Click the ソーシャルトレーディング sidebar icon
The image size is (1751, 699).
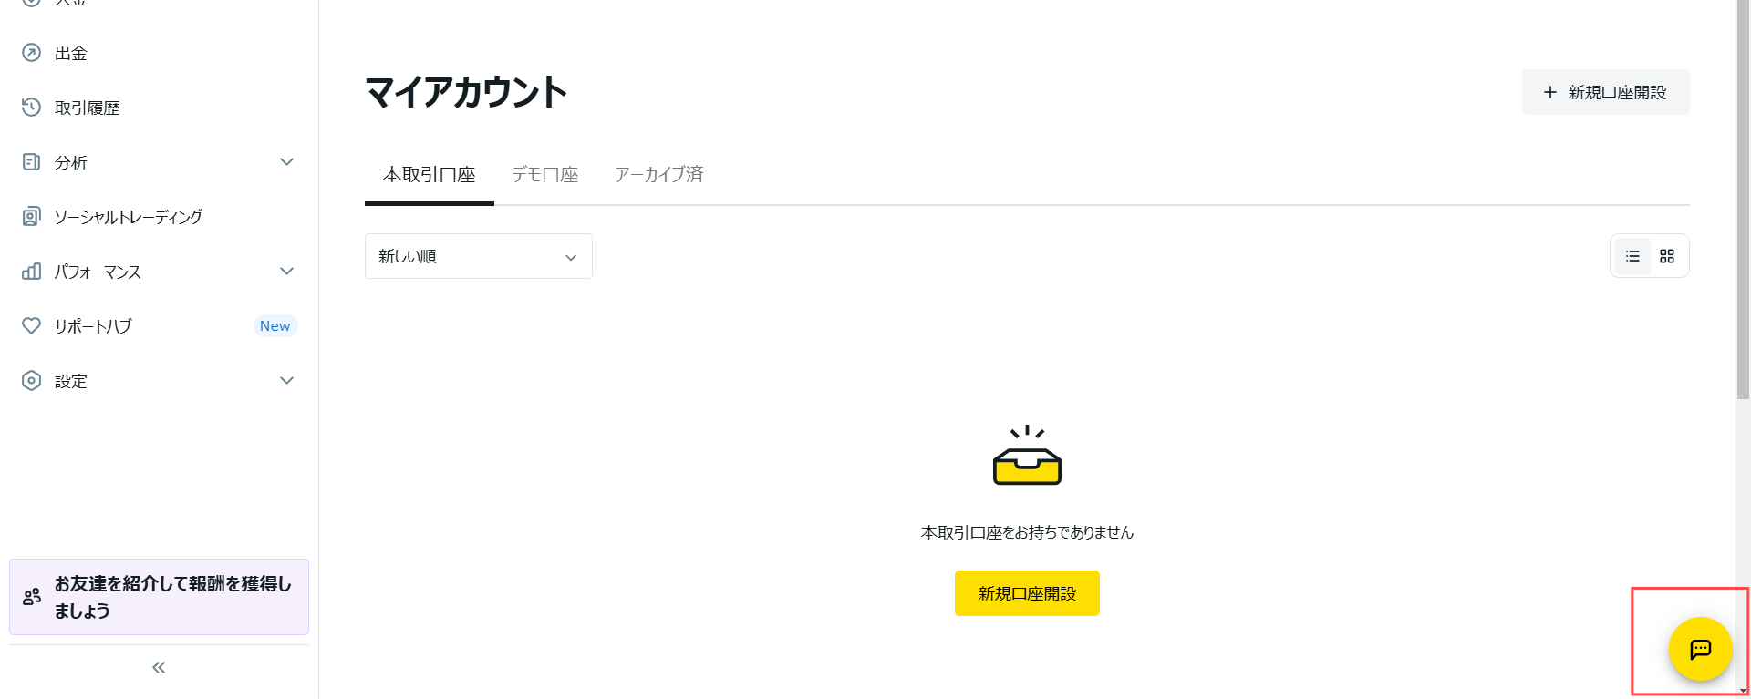31,217
